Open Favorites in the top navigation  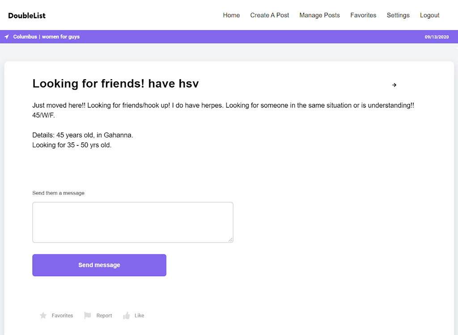pos(363,15)
